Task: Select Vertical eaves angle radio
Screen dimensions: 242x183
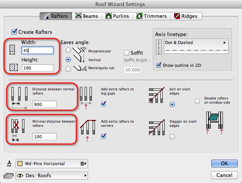Action: pos(68,60)
